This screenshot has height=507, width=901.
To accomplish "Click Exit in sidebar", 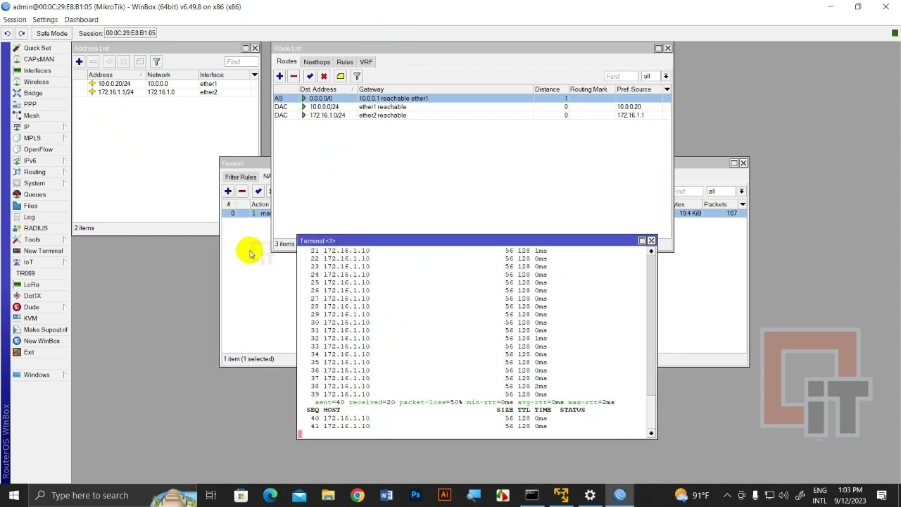I will click(29, 352).
